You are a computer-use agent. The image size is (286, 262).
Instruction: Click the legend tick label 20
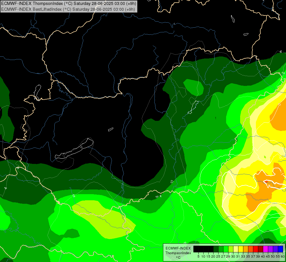(x=213, y=256)
